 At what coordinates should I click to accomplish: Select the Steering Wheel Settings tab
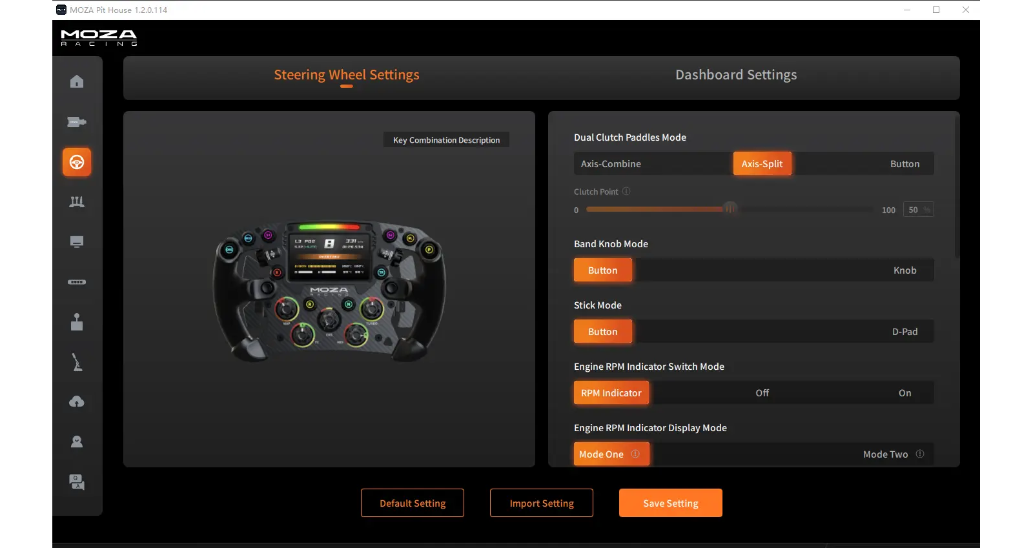click(x=347, y=75)
